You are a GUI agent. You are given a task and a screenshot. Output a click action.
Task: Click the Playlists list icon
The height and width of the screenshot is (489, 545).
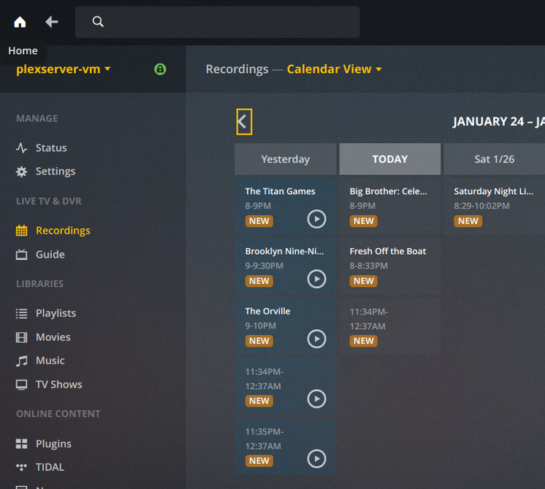[x=21, y=314]
